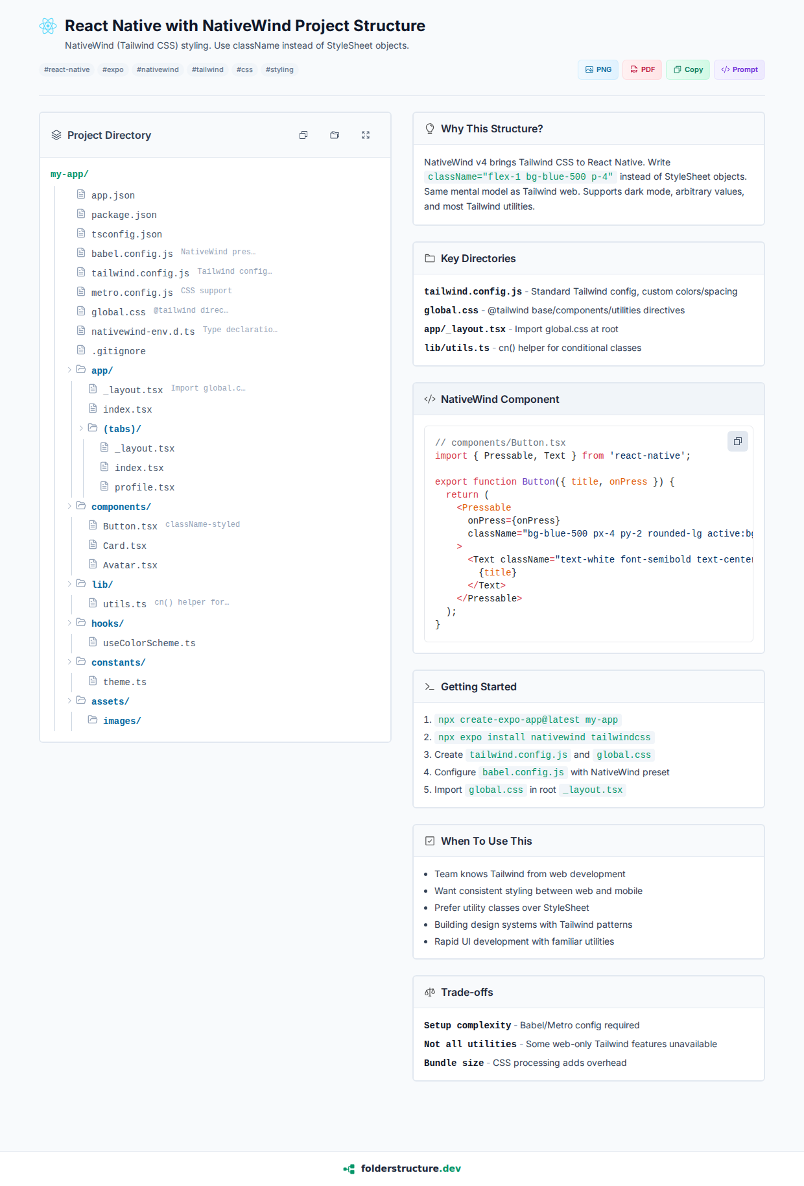The image size is (804, 1186).
Task: Copy the Button.tsx code snippet
Action: click(737, 441)
